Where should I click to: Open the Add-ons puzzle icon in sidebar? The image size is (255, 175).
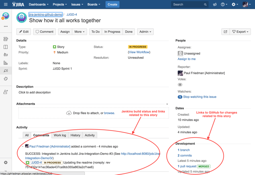click(x=6, y=79)
